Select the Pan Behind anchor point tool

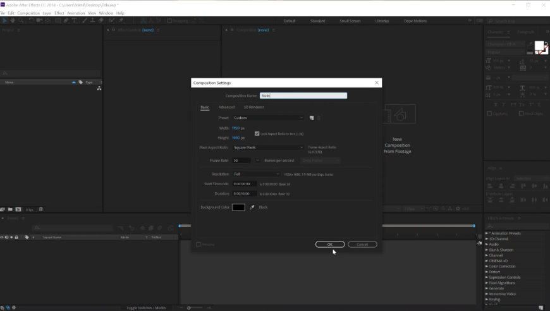point(47,21)
